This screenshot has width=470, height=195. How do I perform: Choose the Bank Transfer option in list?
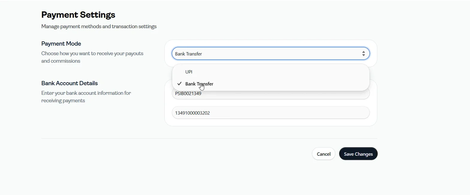271,84
